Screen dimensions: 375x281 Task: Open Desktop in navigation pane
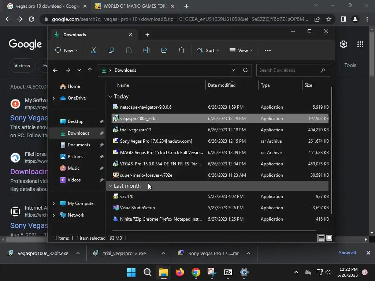click(75, 121)
